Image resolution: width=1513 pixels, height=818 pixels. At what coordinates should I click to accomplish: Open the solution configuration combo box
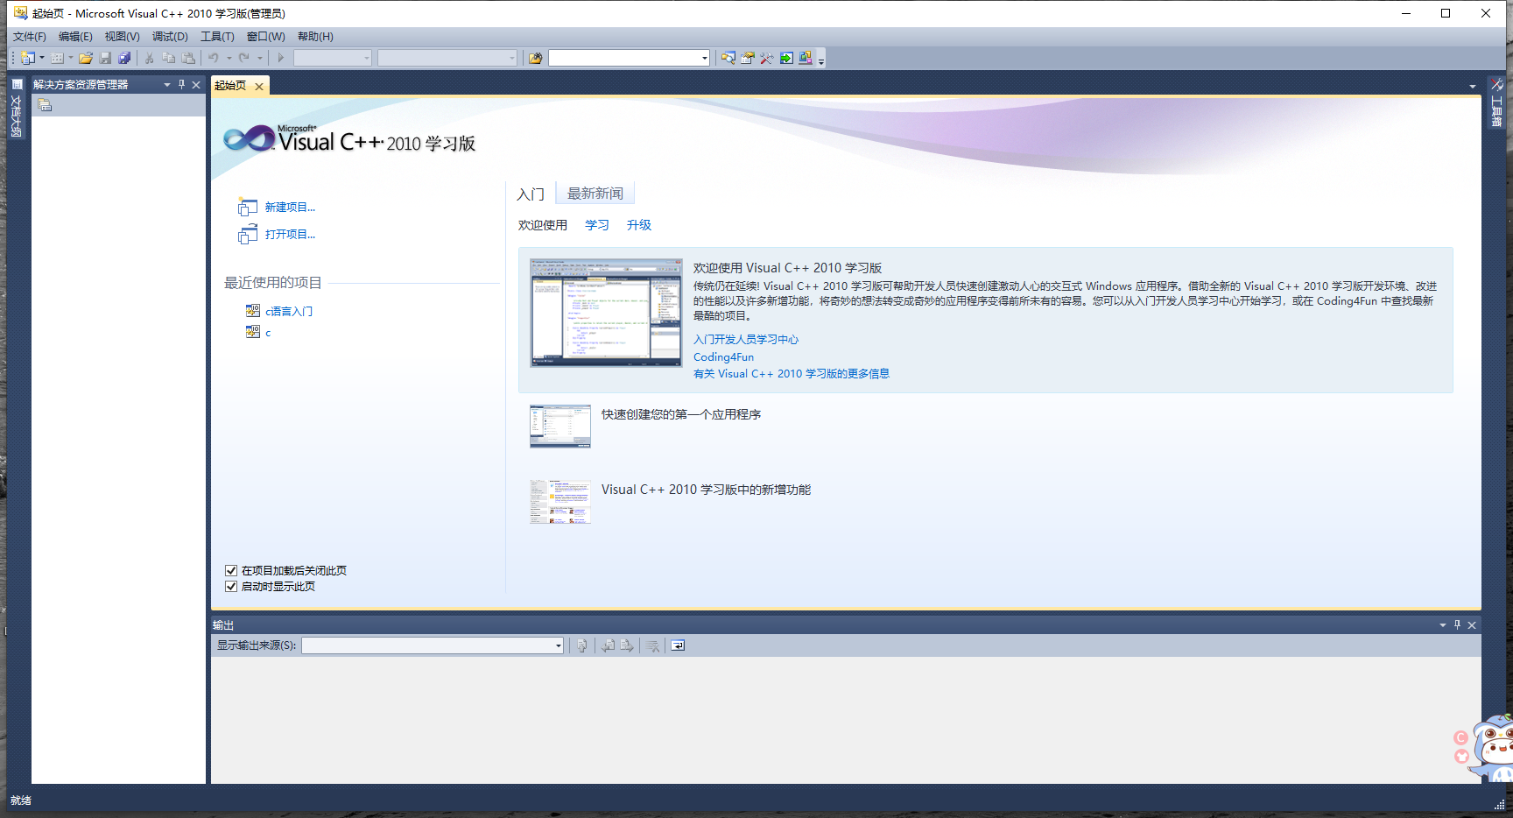[333, 58]
